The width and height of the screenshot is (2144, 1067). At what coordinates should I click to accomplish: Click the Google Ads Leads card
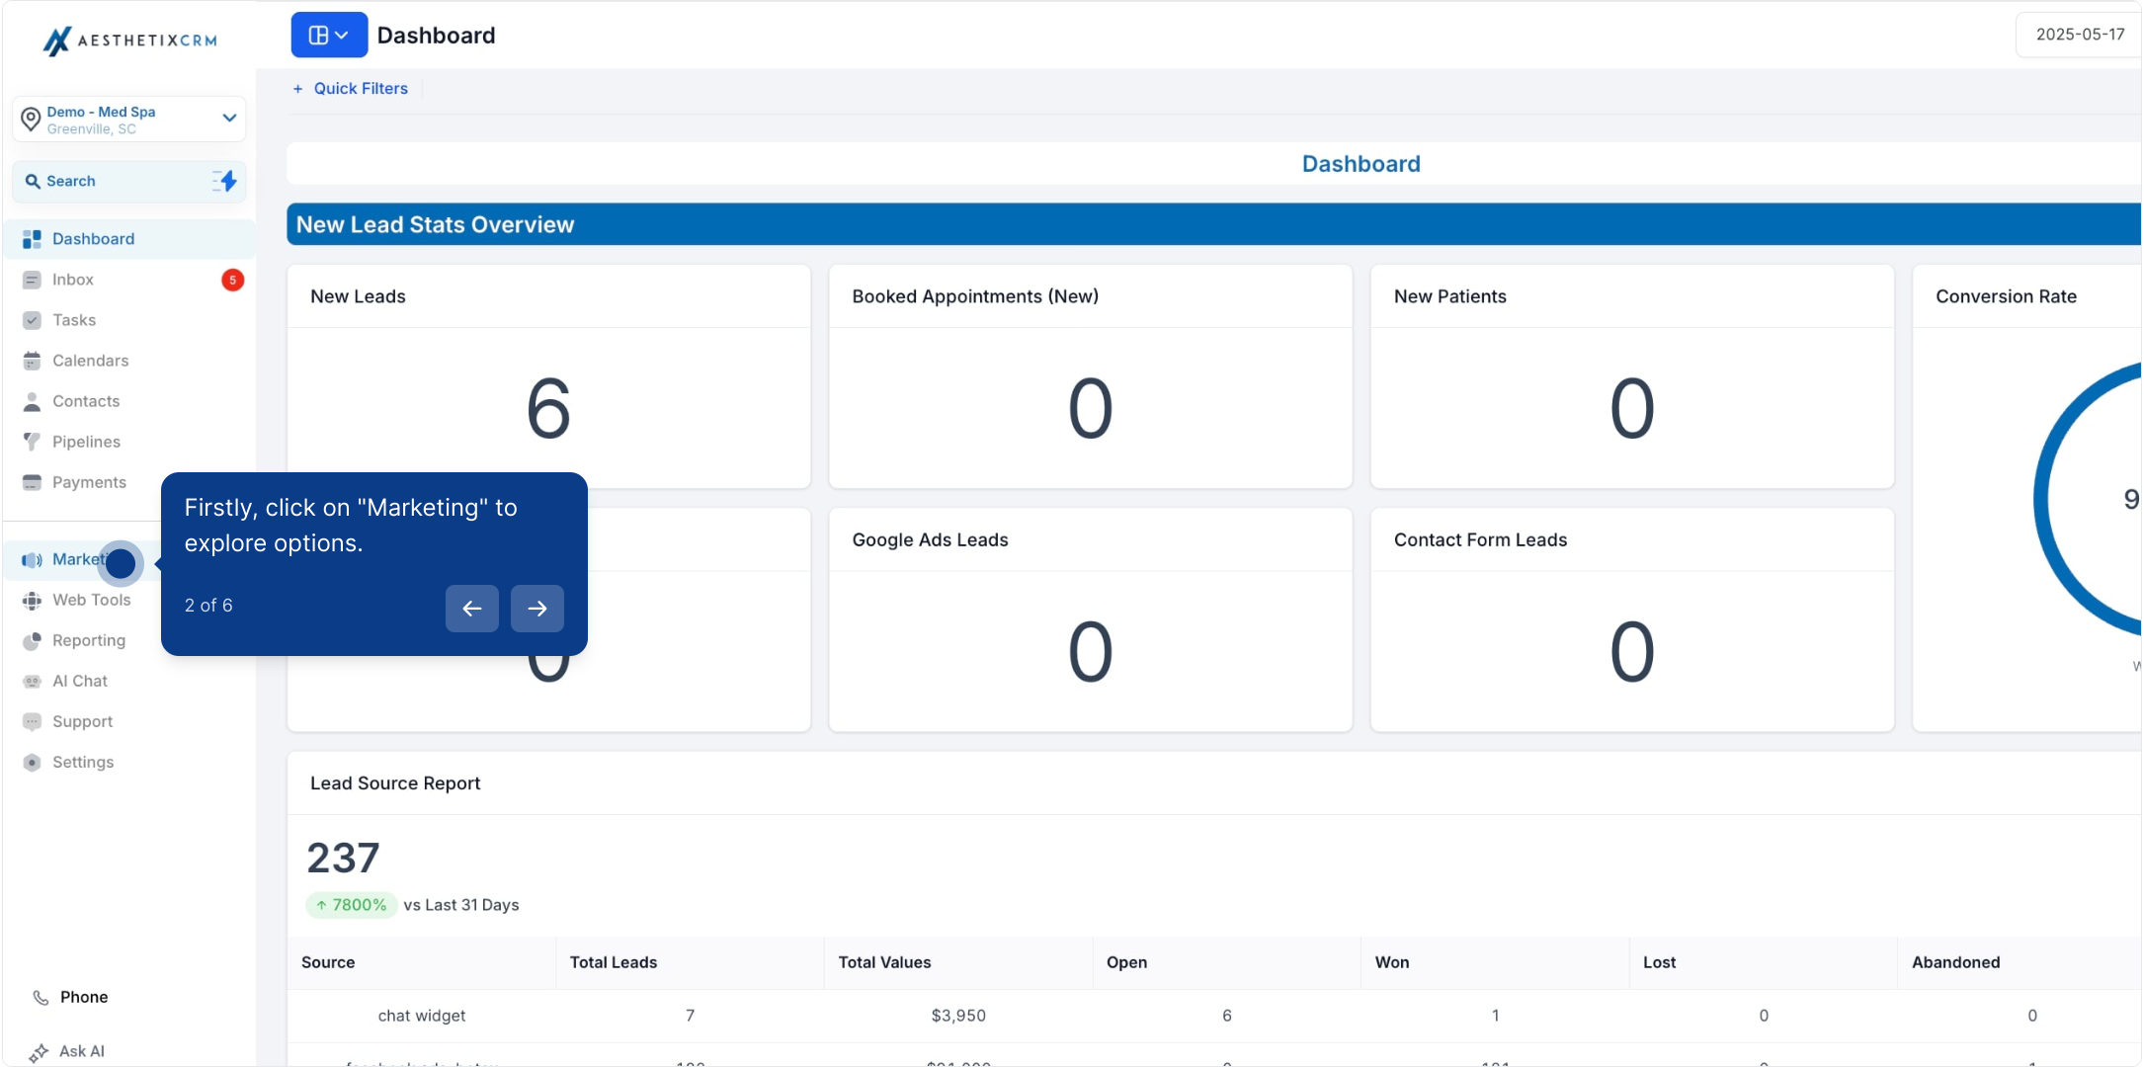[x=1090, y=620]
